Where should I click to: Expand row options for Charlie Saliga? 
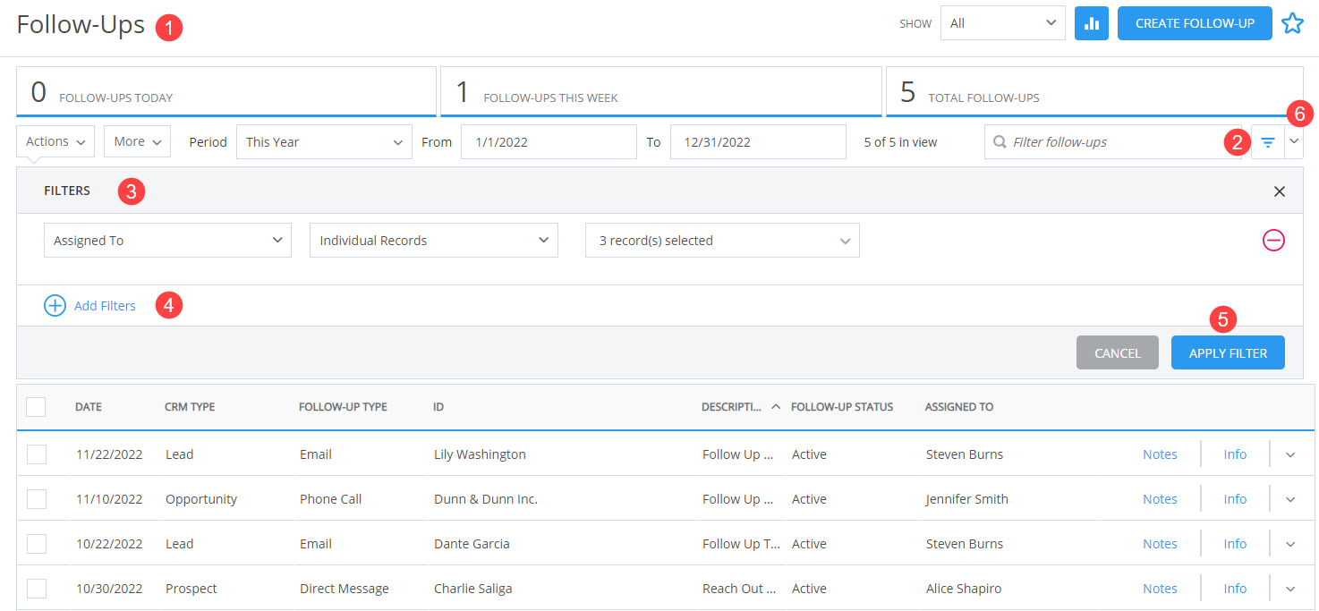point(1290,589)
